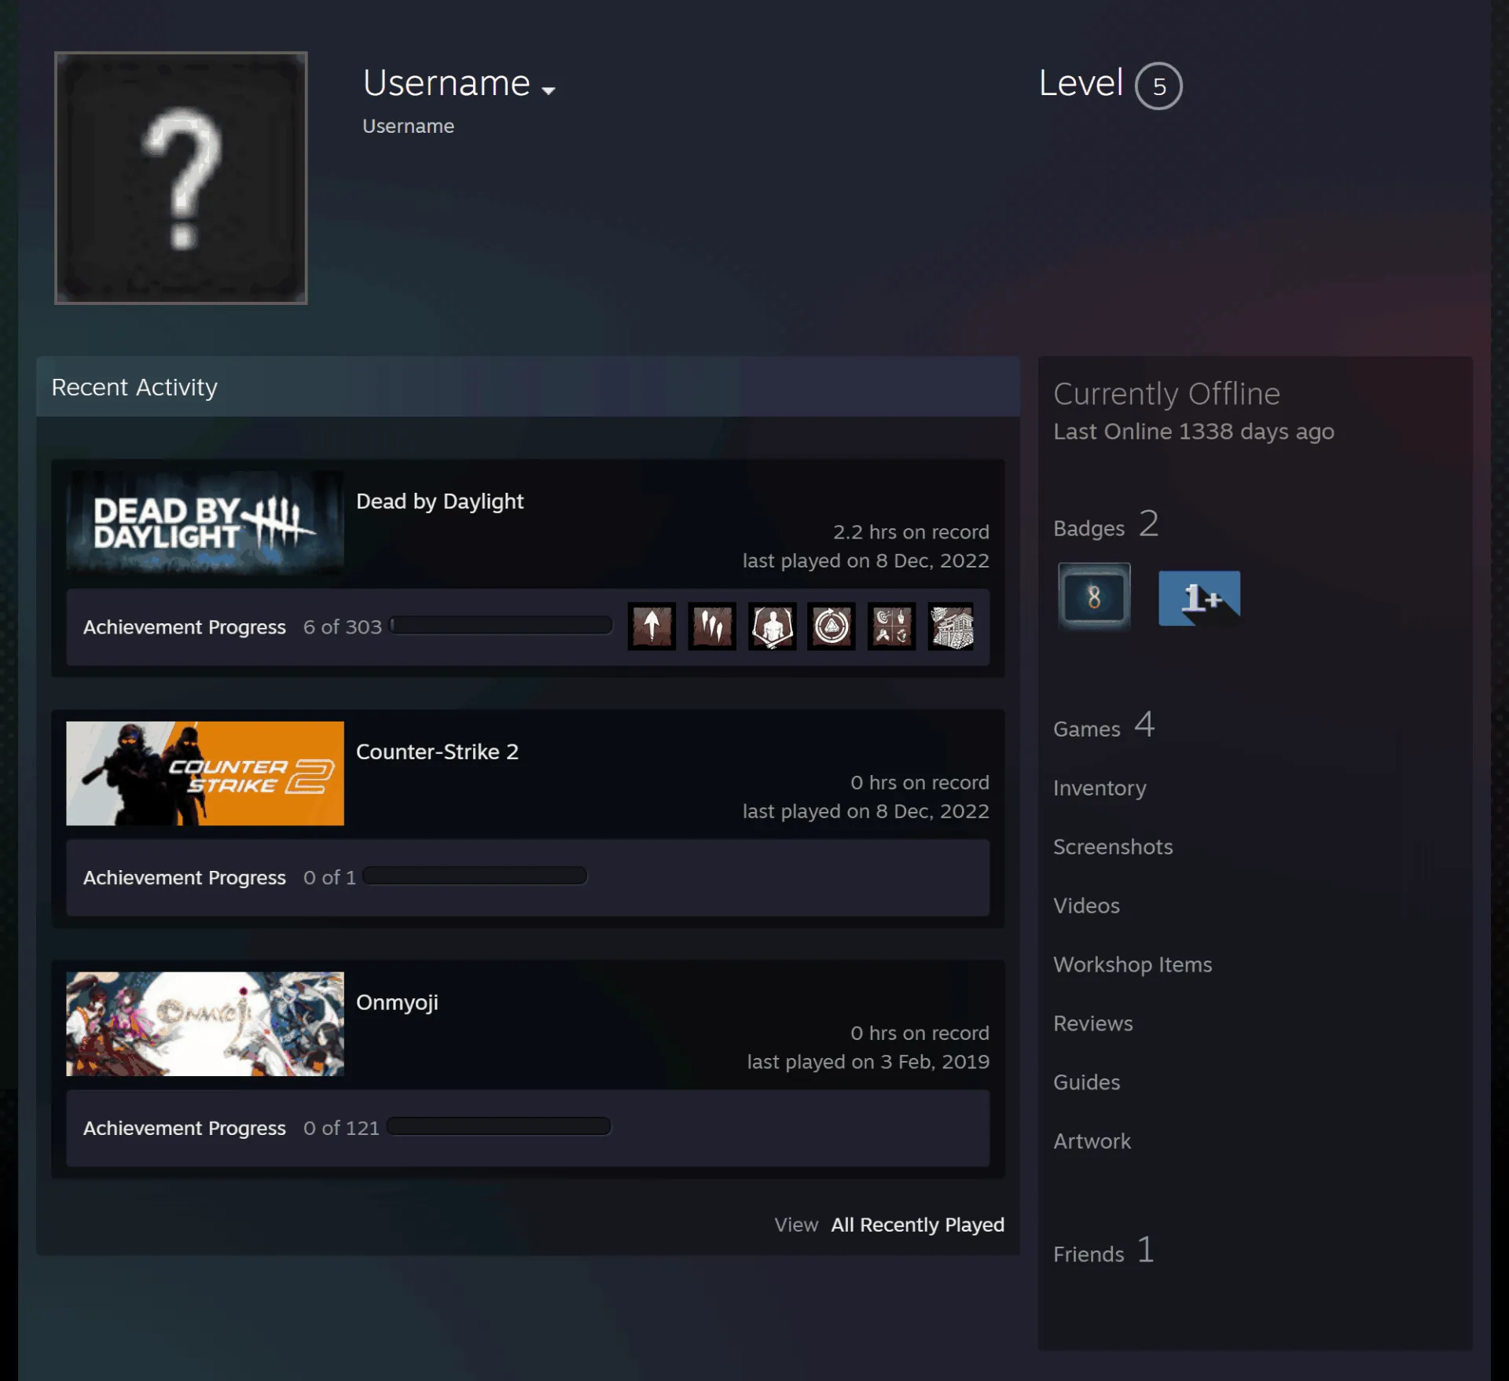The height and width of the screenshot is (1381, 1509).
Task: Click the circular triangle achievement icon
Action: [x=832, y=626]
